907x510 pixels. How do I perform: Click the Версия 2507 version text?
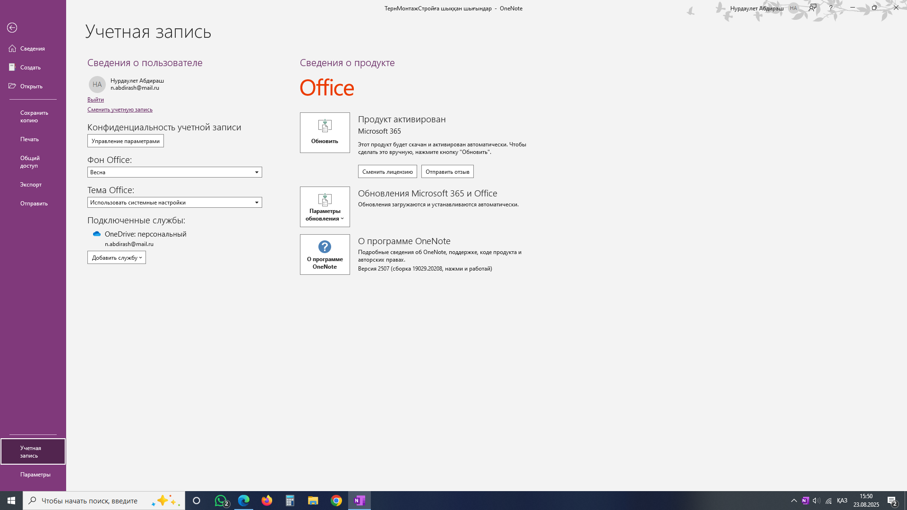coord(425,269)
